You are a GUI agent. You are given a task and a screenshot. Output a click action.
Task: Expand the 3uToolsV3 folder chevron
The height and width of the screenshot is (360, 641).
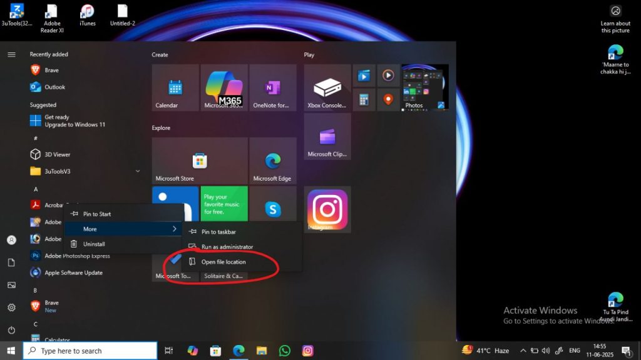(138, 171)
